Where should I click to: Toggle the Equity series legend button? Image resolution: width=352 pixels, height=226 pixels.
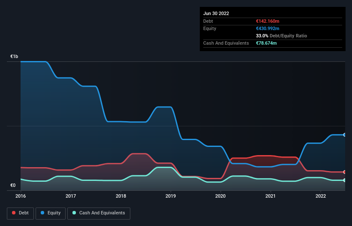(x=51, y=213)
